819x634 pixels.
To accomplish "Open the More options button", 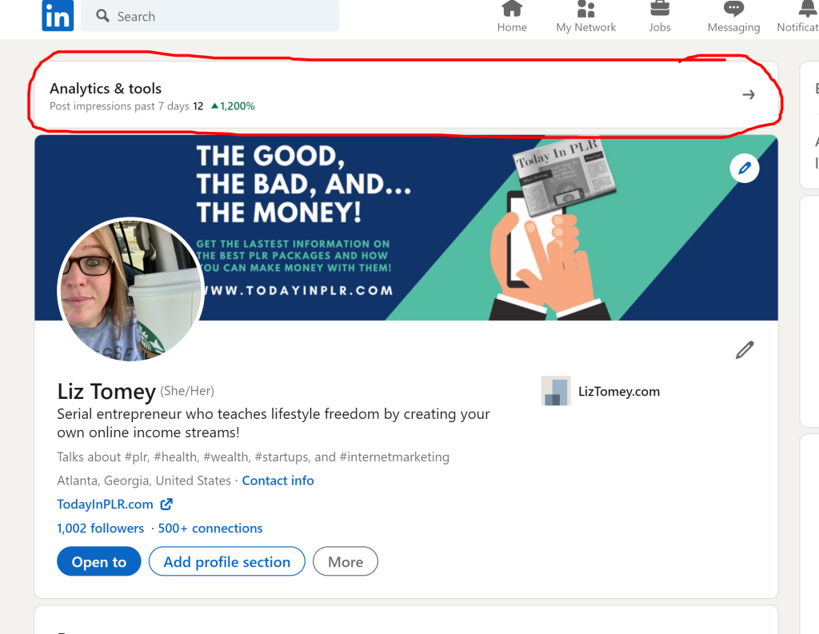I will tap(346, 561).
